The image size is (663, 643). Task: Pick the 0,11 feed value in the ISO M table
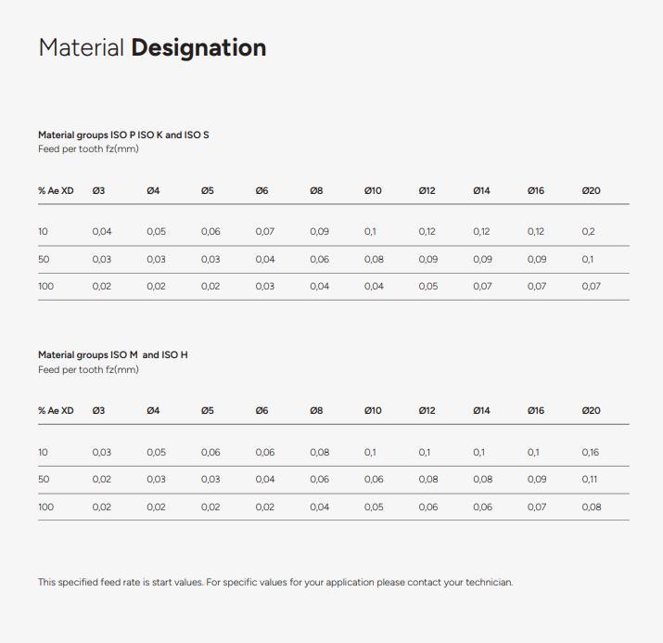click(589, 480)
